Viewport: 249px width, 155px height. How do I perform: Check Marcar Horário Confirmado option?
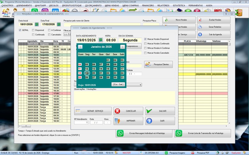145,44
